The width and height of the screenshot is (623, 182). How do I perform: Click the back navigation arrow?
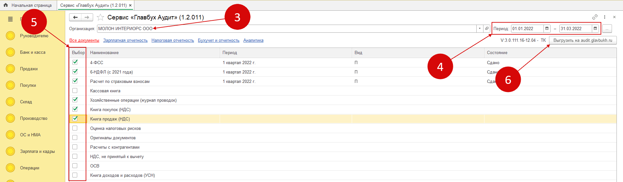[x=75, y=17]
